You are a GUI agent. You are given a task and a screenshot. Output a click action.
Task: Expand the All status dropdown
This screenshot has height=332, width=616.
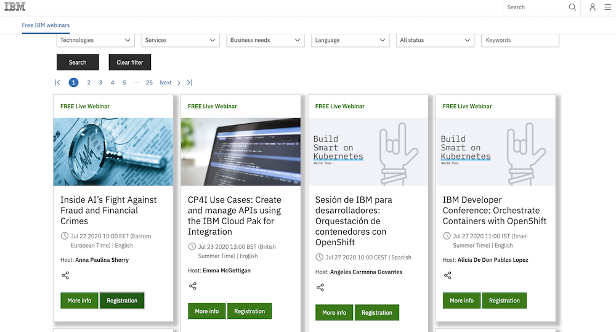click(436, 40)
